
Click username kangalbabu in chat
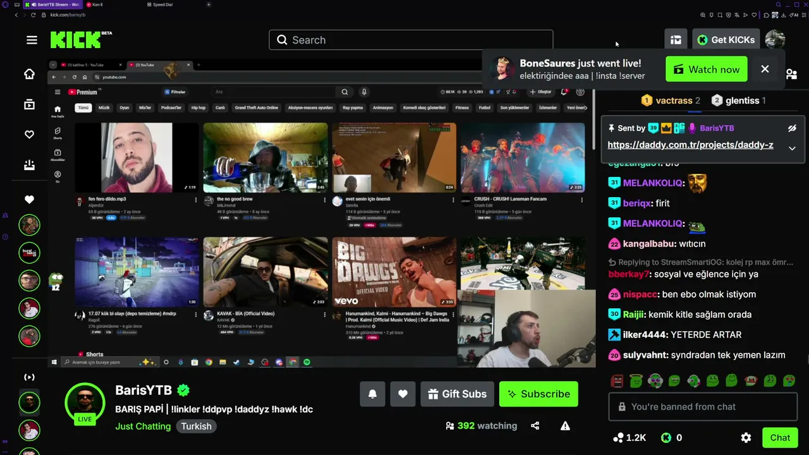coord(648,244)
